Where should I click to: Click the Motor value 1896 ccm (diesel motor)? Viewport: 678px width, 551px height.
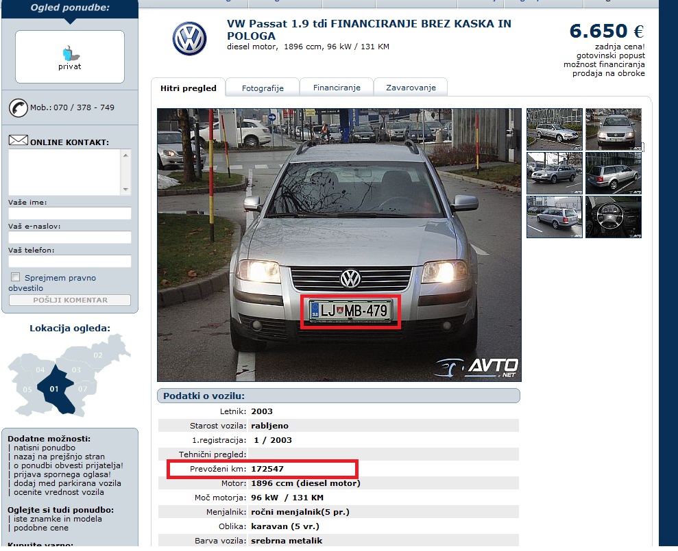[305, 483]
